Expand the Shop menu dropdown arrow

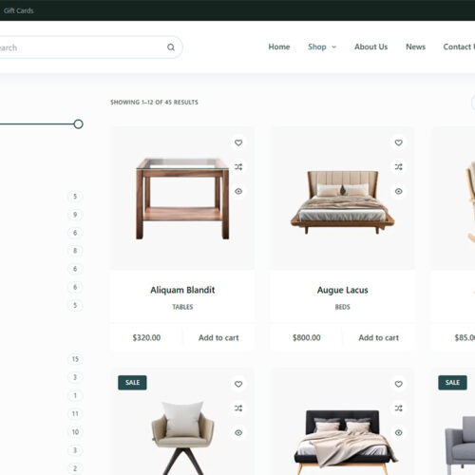[333, 47]
